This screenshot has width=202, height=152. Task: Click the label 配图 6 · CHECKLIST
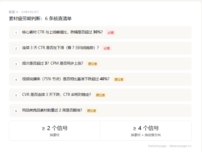24,12
